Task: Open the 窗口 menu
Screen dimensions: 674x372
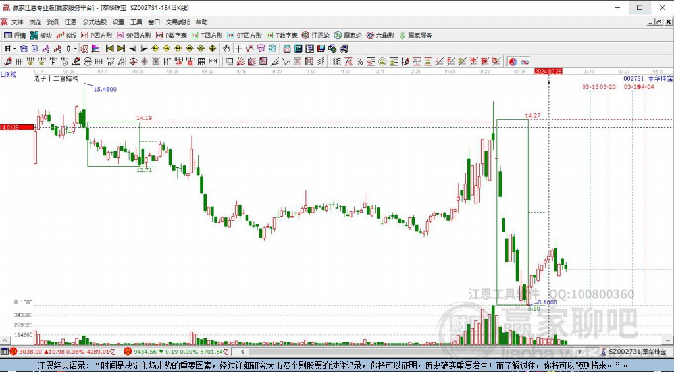Action: point(154,22)
